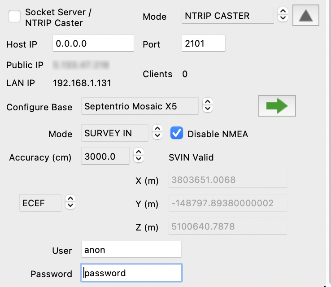The width and height of the screenshot is (331, 287).
Task: Click stepper arrows next to Septentrio Mosaic X5
Action: [x=207, y=106]
